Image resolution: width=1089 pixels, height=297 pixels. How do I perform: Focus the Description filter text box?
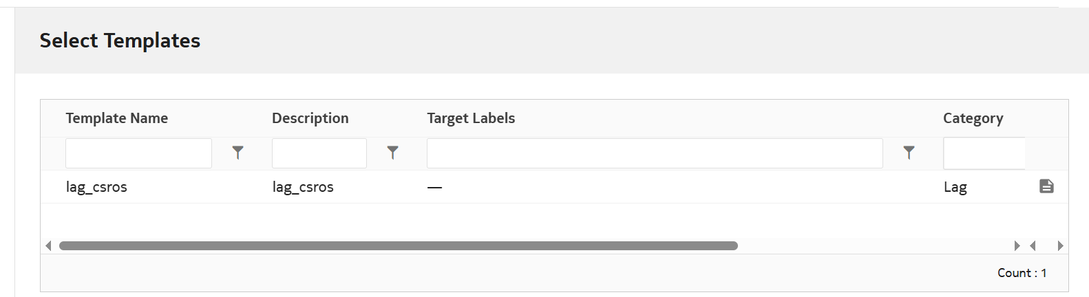319,153
